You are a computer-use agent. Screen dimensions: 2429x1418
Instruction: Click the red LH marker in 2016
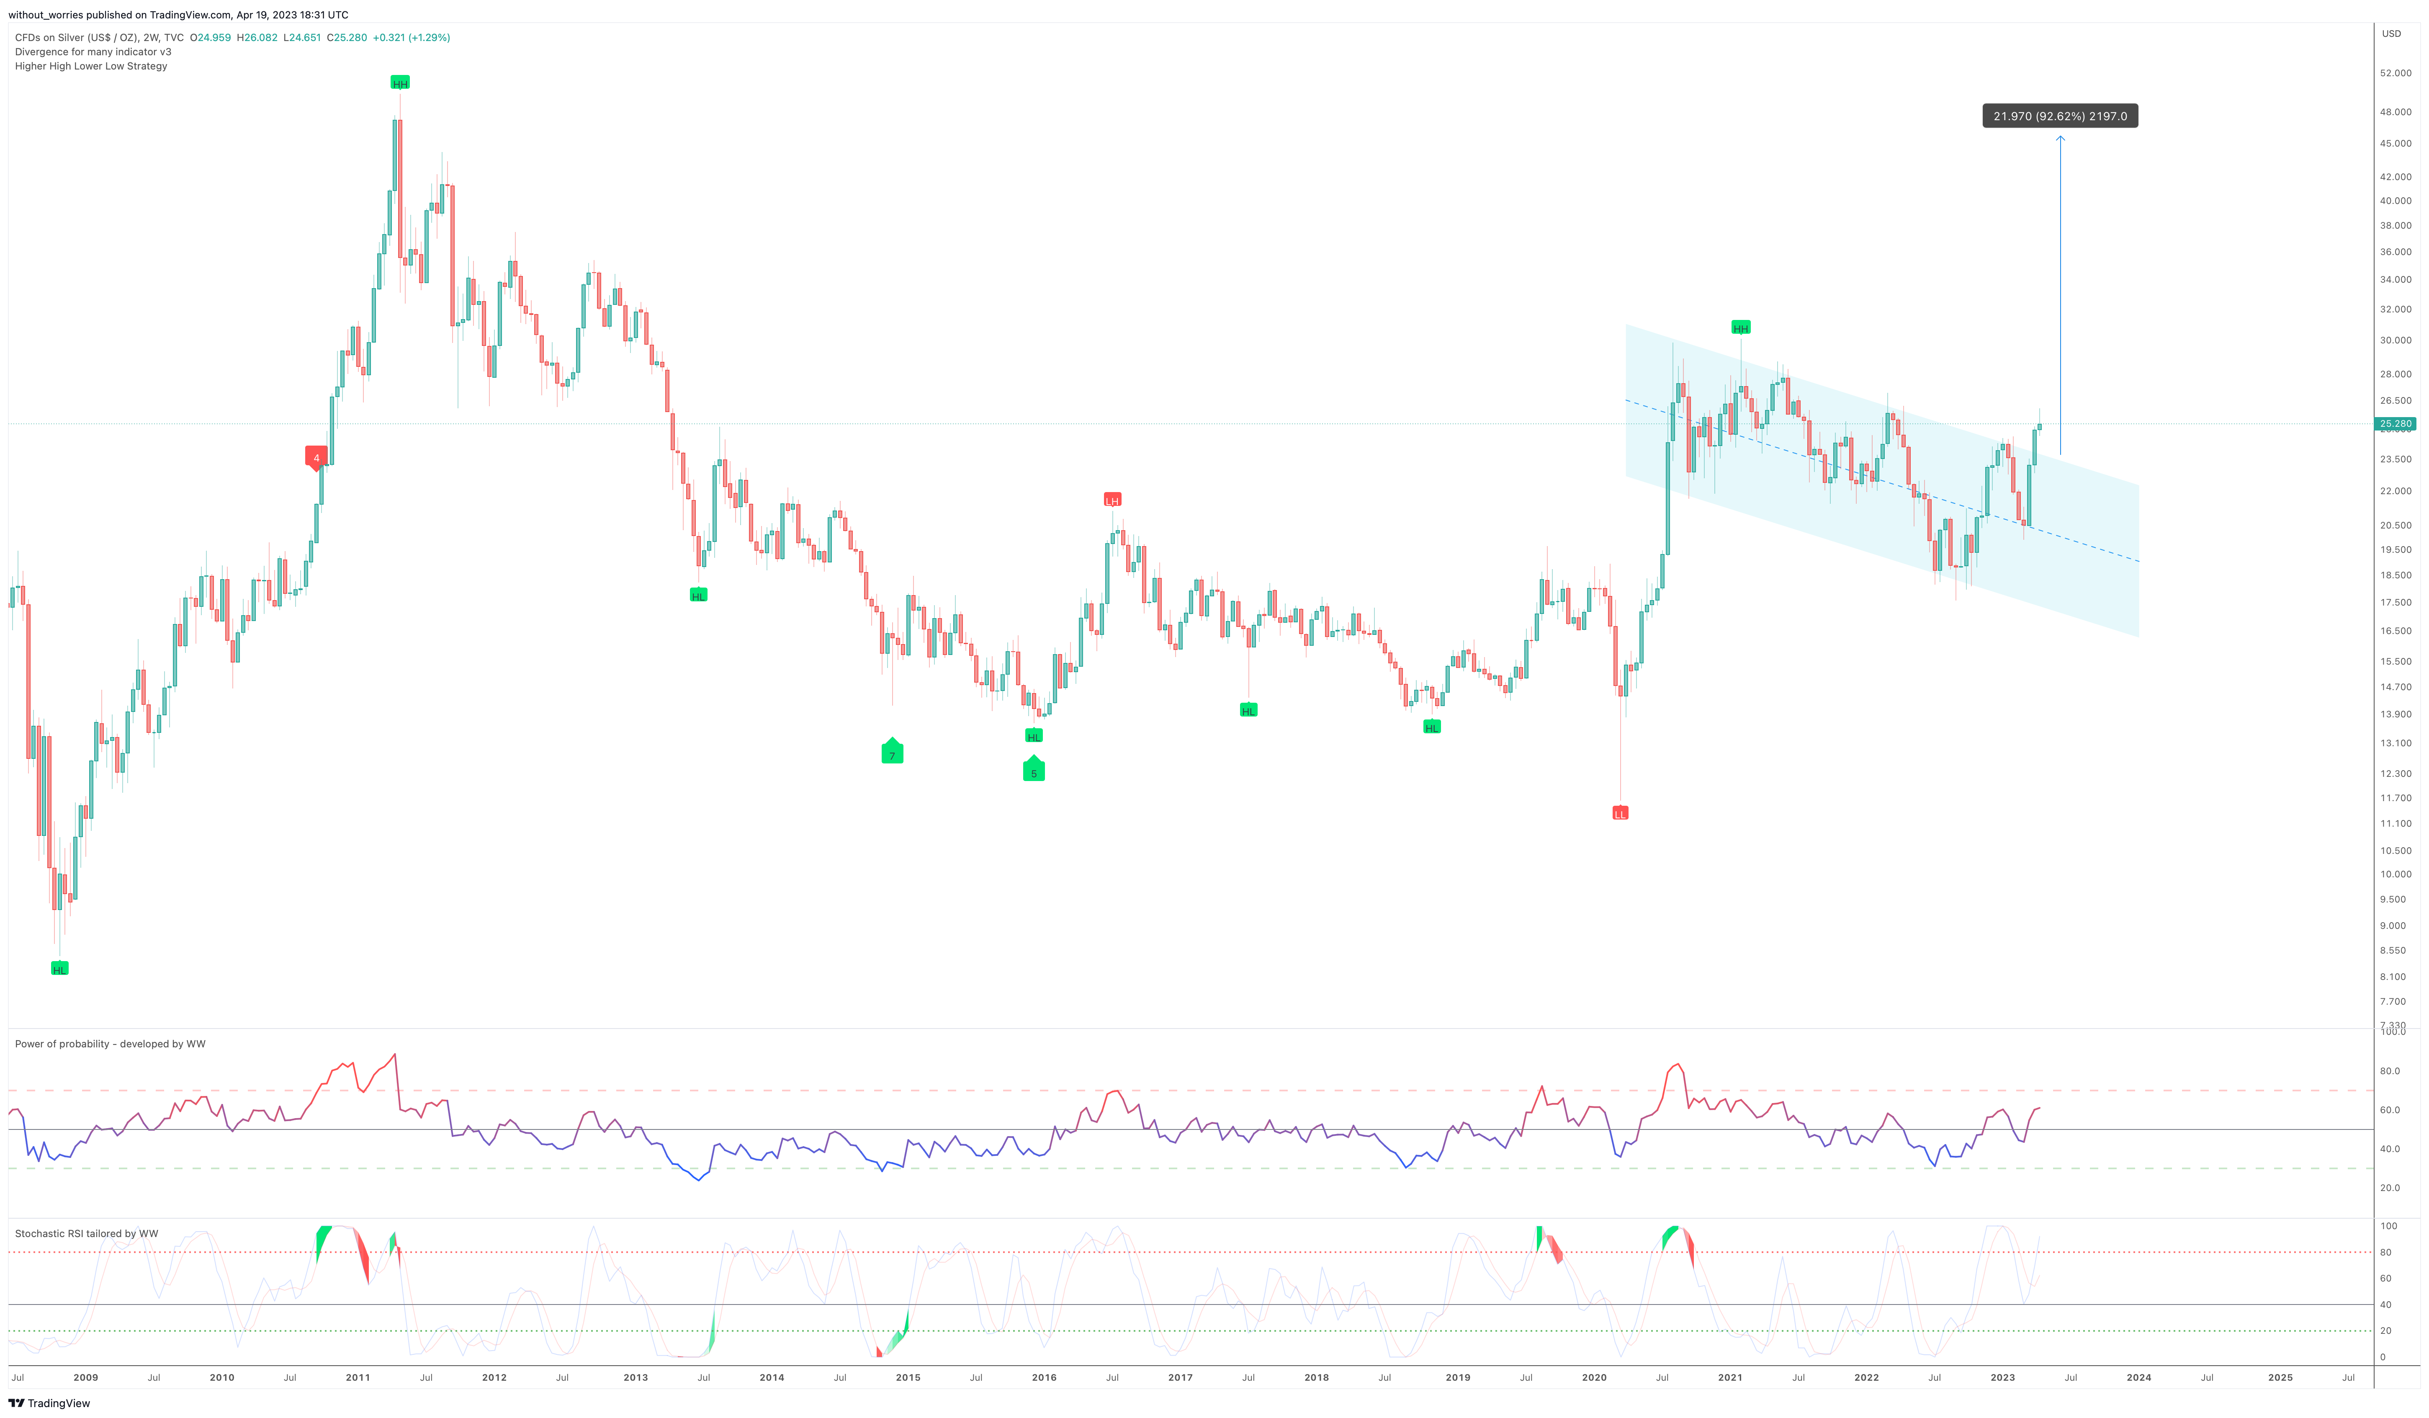(x=1112, y=499)
